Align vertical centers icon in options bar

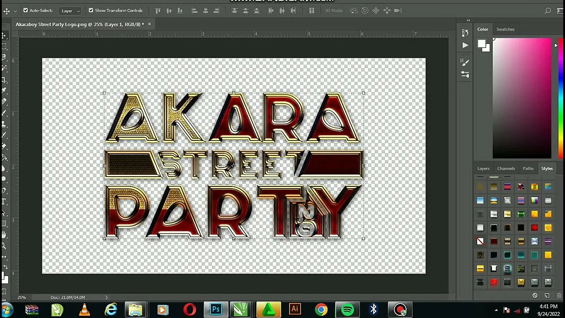pos(169,11)
